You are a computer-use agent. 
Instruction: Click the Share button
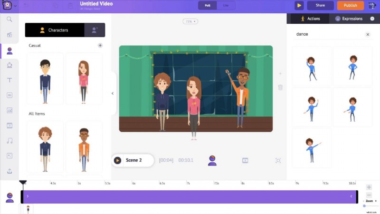click(x=320, y=5)
